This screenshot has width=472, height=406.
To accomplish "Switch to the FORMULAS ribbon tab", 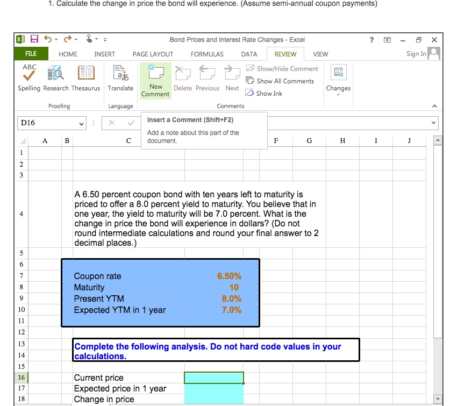I will point(207,54).
